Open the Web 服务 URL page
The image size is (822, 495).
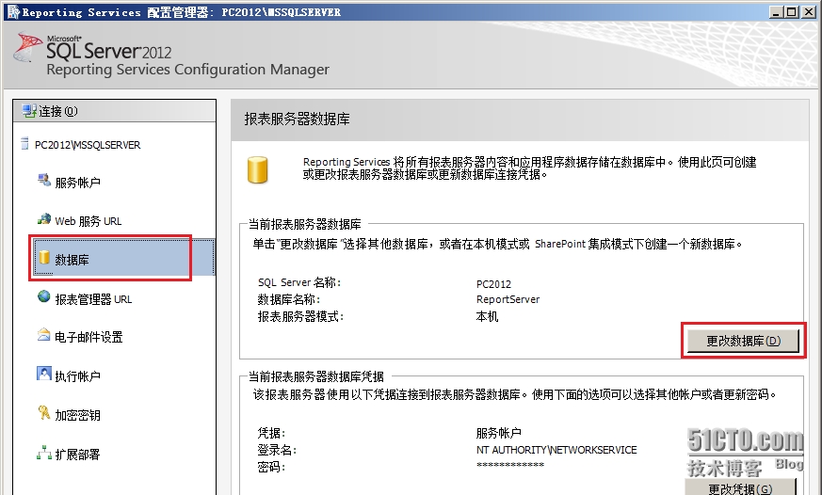[89, 221]
